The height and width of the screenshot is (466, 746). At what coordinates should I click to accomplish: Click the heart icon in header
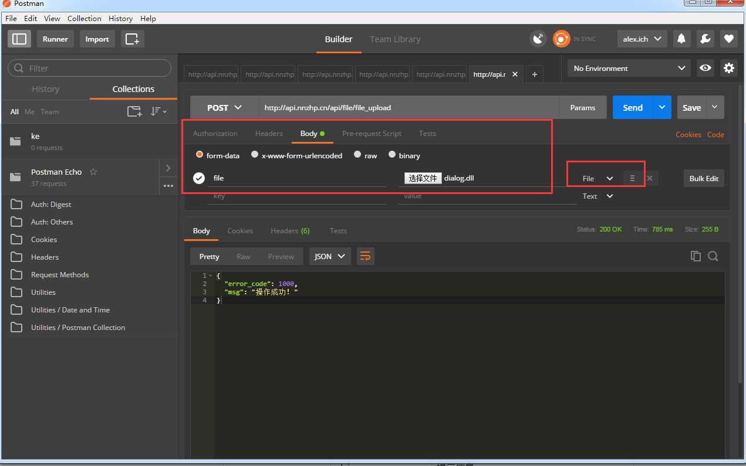click(729, 39)
